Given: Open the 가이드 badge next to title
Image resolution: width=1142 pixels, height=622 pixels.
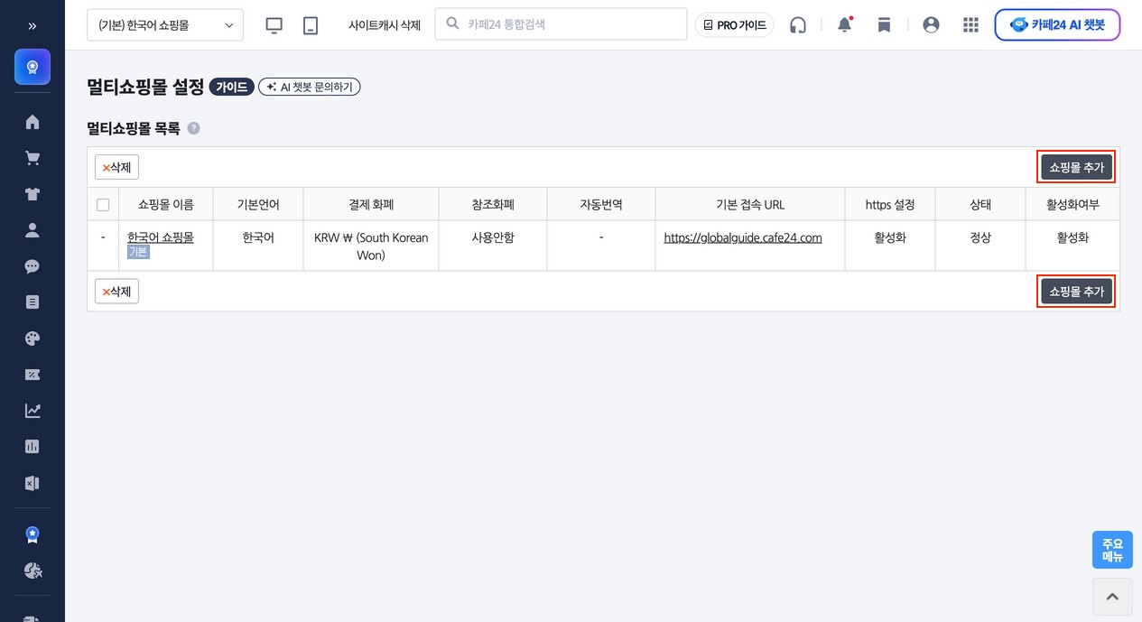Looking at the screenshot, I should [231, 87].
